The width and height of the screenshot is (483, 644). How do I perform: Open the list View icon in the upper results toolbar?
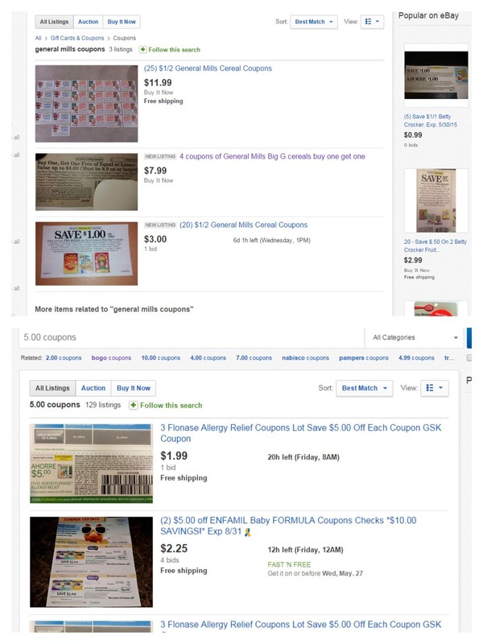372,22
